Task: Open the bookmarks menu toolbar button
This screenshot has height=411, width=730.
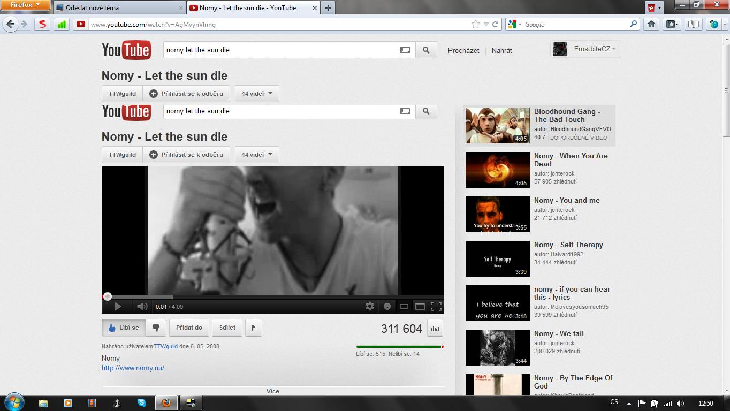Action: pyautogui.click(x=672, y=24)
